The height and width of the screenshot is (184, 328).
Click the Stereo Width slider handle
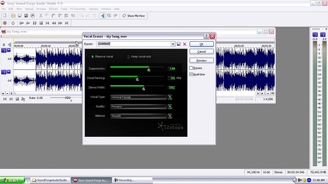click(x=144, y=89)
